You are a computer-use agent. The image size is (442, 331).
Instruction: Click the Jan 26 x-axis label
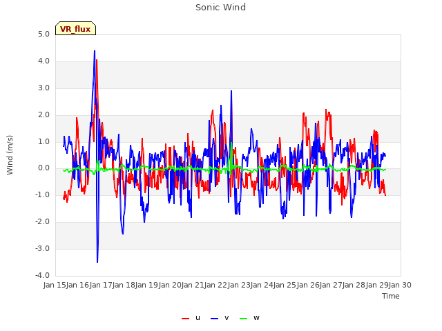(308, 285)
